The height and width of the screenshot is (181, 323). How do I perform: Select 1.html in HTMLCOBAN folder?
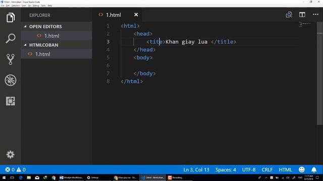pos(56,54)
